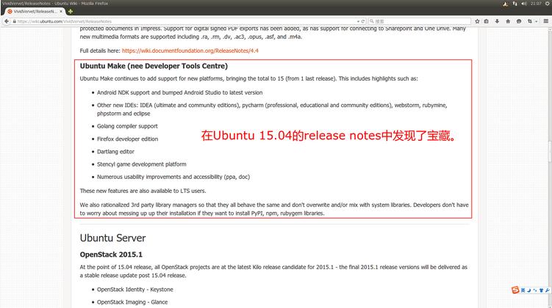Screen dimensions: 552x308
Task: Click the "Stencyl game development platform" bullet
Action: pos(142,164)
